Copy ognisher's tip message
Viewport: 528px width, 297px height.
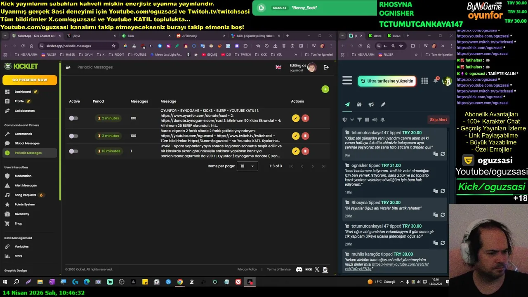[436, 191]
